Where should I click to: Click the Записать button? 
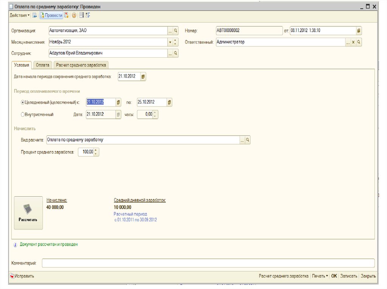[348, 276]
